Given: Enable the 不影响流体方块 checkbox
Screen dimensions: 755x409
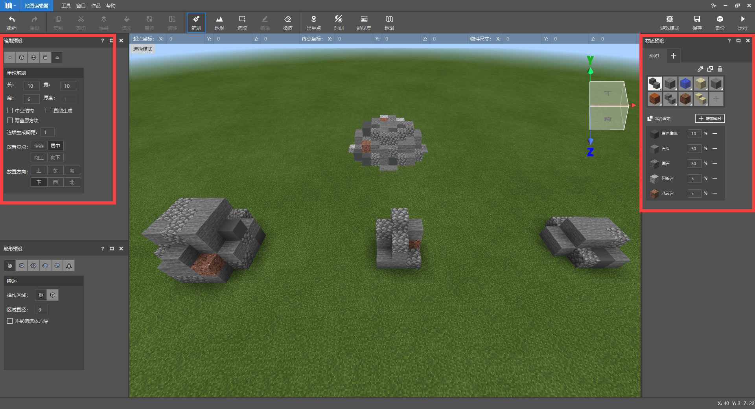Looking at the screenshot, I should click(x=10, y=321).
